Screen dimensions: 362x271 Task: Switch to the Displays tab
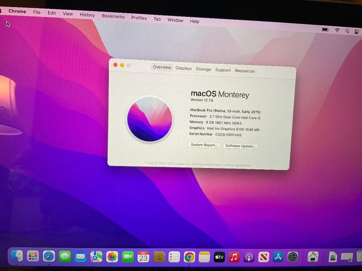pos(183,68)
